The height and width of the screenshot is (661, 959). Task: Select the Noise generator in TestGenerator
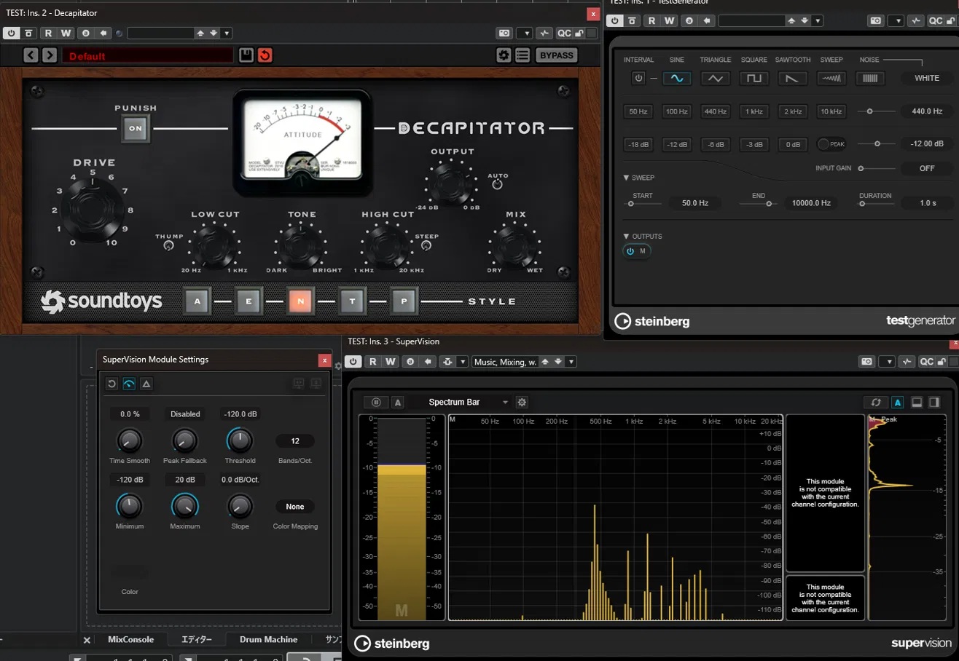869,78
